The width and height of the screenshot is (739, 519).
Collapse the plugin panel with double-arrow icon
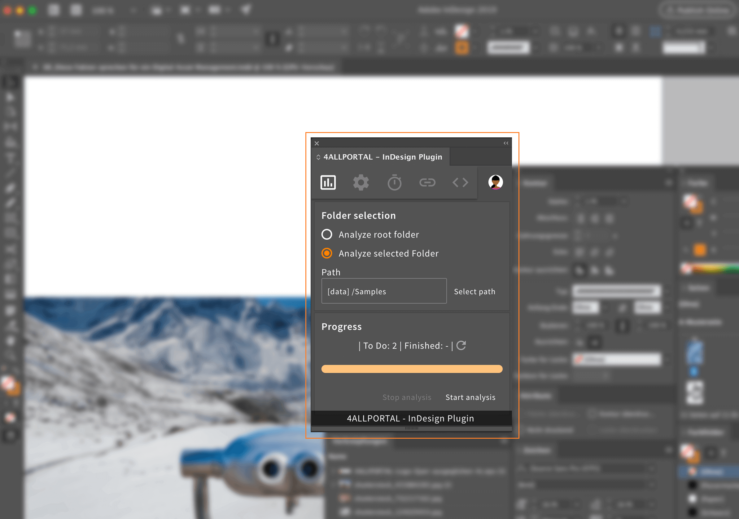506,143
